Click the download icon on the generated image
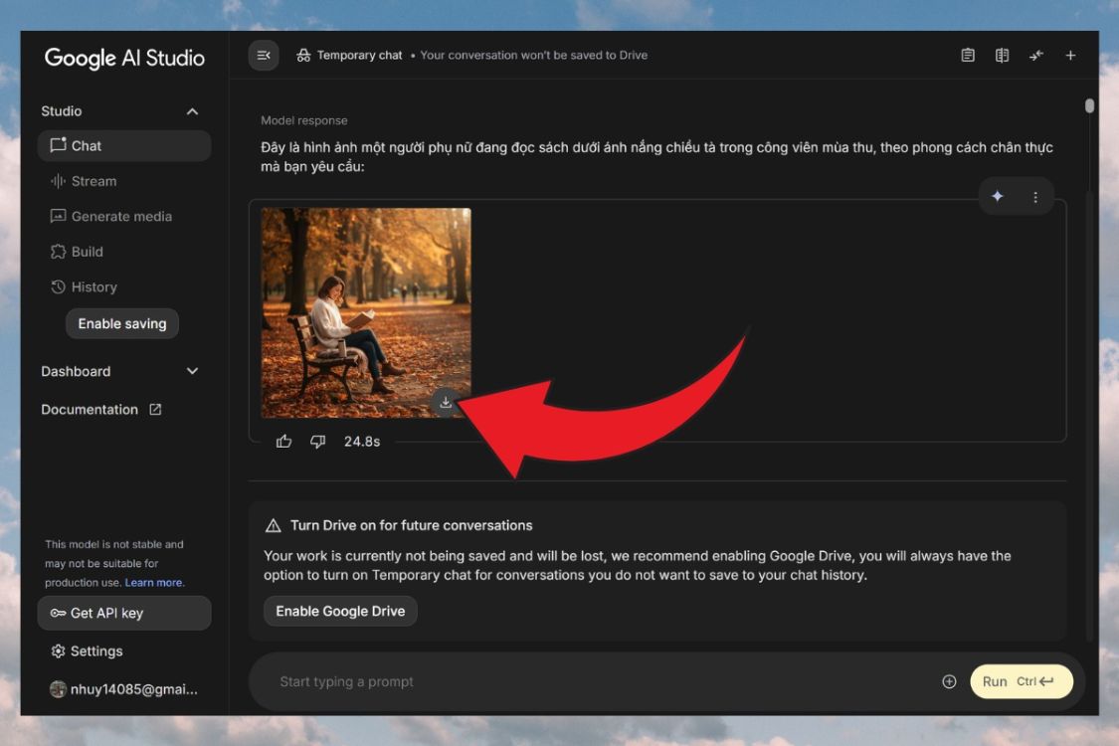Image resolution: width=1119 pixels, height=746 pixels. (446, 403)
